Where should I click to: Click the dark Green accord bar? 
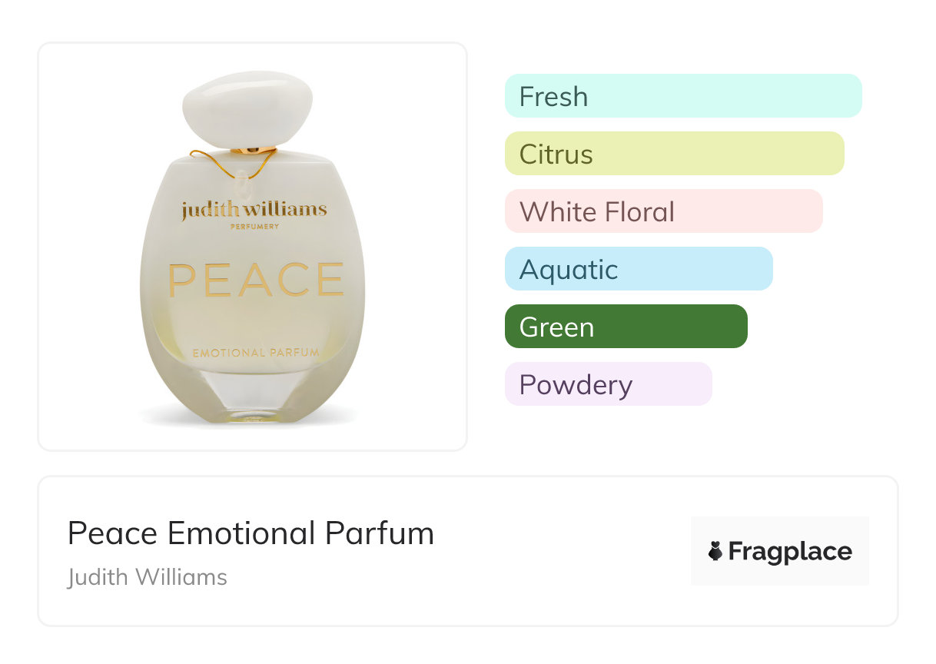(x=626, y=327)
